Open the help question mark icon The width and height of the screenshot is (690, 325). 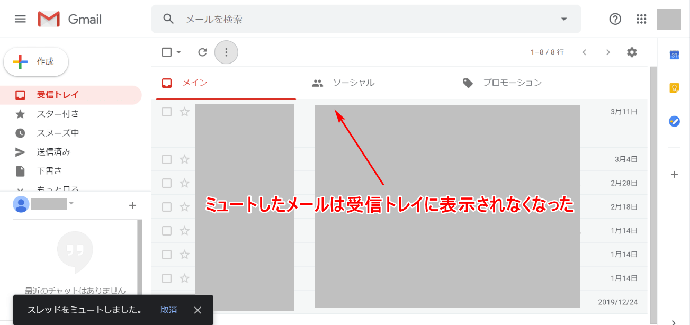pos(615,19)
